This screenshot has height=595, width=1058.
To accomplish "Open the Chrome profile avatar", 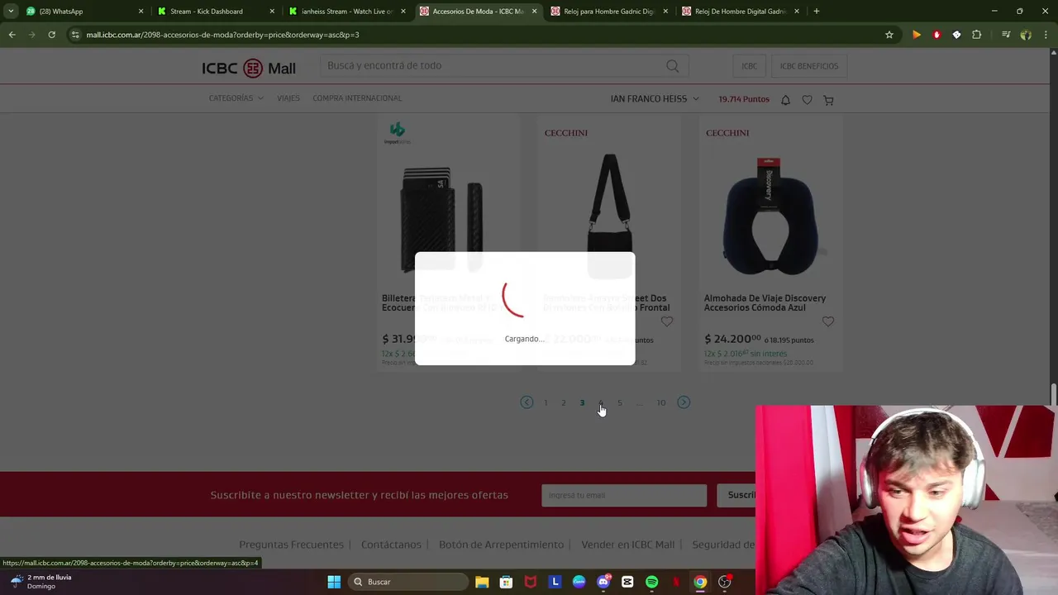I will tap(1026, 35).
